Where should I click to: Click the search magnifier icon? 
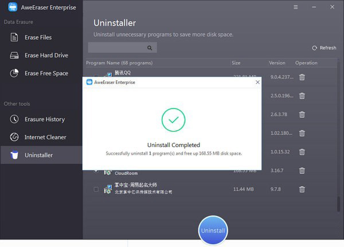150,48
